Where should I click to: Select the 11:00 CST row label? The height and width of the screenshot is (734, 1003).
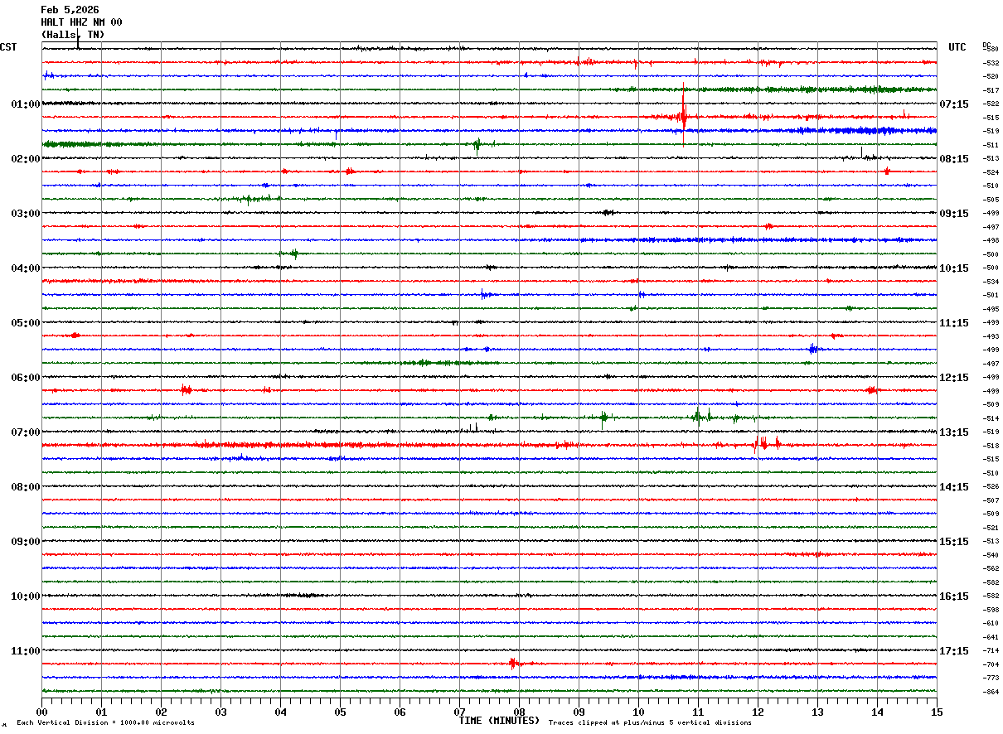tap(26, 651)
